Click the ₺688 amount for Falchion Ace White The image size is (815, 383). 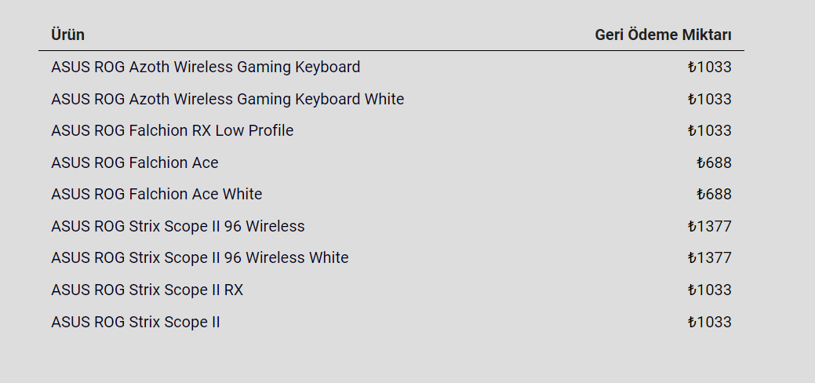pyautogui.click(x=714, y=194)
